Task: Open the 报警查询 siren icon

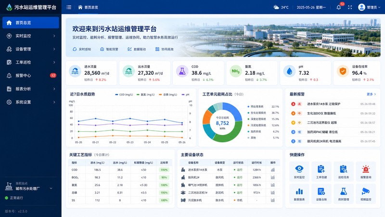Action: [x=366, y=169]
